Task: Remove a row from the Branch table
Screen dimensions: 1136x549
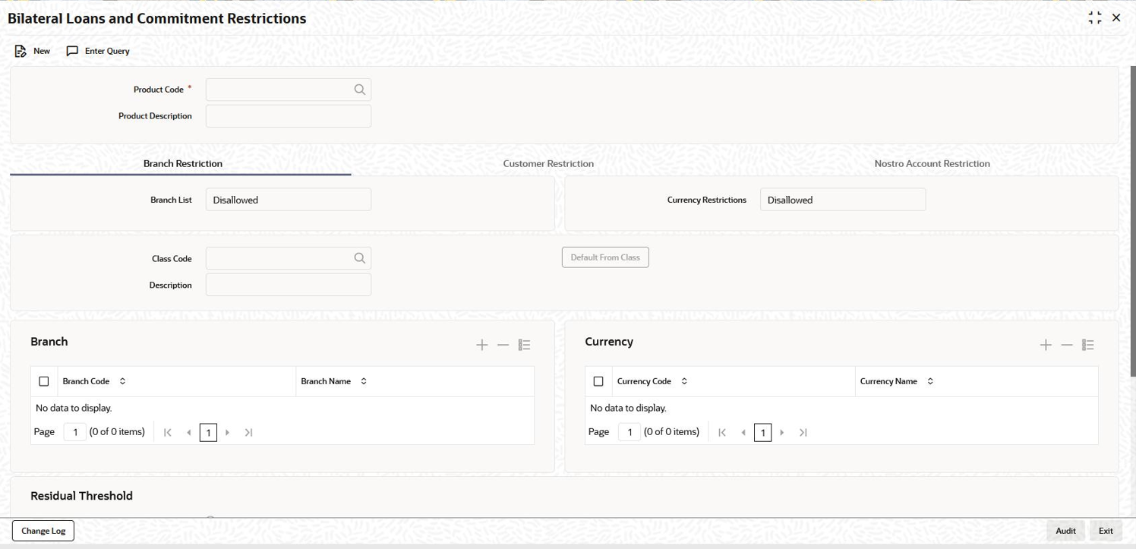Action: point(503,345)
